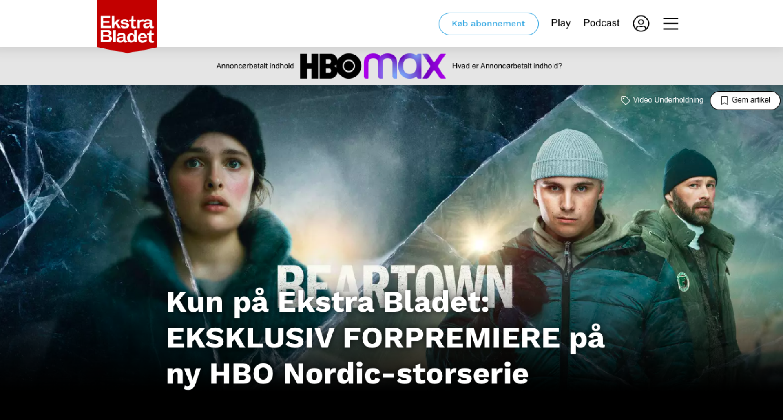Click the BEARTOWN title text in image
Viewport: 783px width, 420px height.
point(395,286)
